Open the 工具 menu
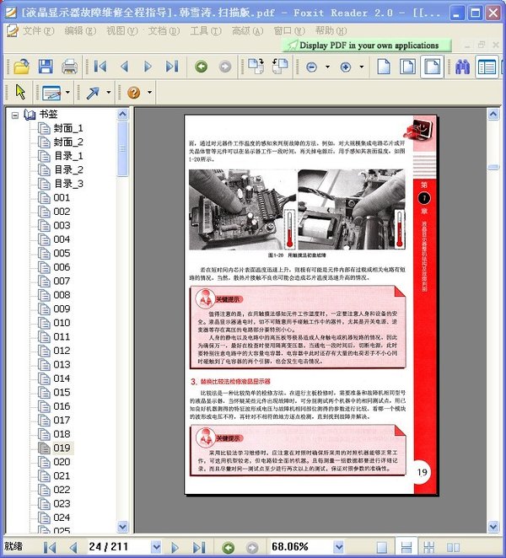 click(205, 31)
